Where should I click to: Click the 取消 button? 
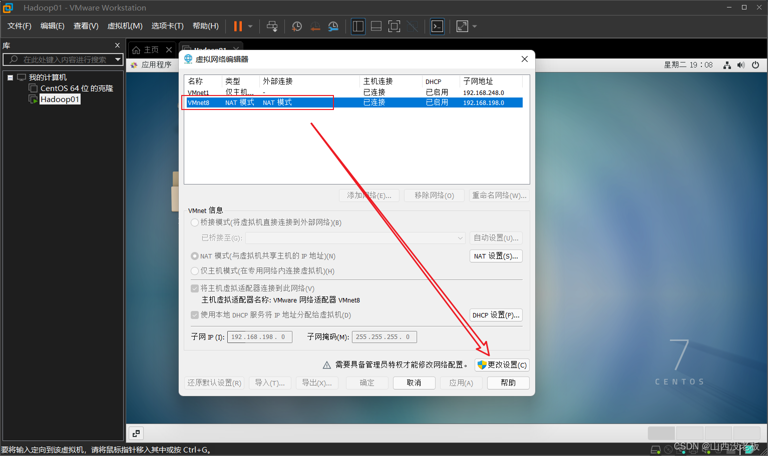(x=414, y=383)
